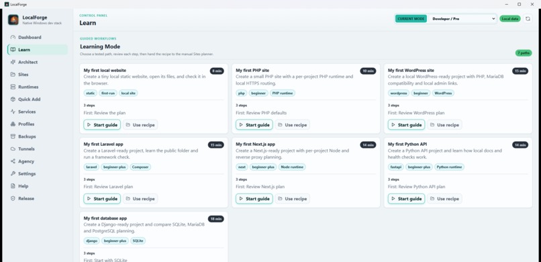The height and width of the screenshot is (262, 541).
Task: Click the laravel tag
Action: click(91, 167)
